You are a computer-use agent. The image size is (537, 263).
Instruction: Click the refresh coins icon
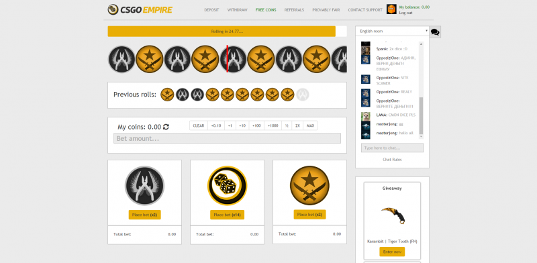click(x=166, y=127)
